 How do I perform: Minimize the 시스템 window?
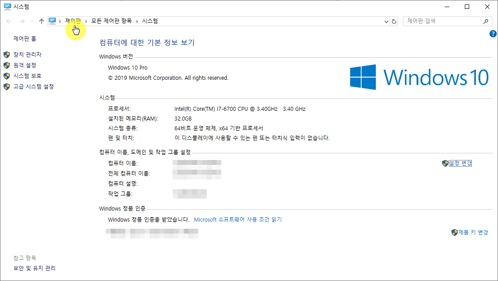coord(447,7)
